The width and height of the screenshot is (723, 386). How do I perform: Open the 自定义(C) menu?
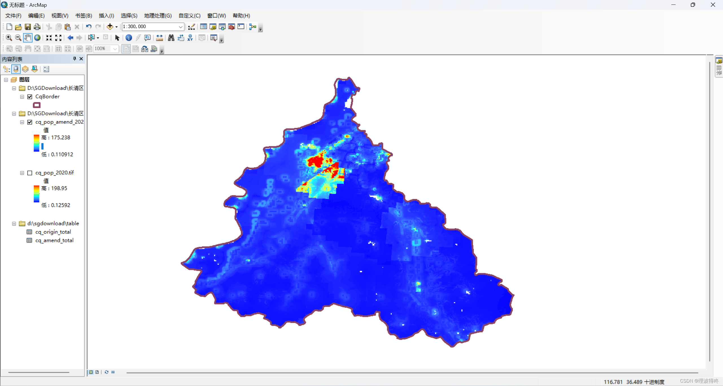(x=189, y=16)
